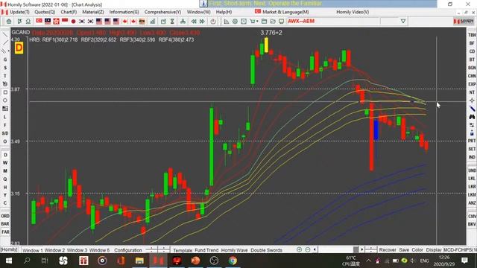Open the Information(G) menu
The width and height of the screenshot is (477, 268).
(x=124, y=12)
